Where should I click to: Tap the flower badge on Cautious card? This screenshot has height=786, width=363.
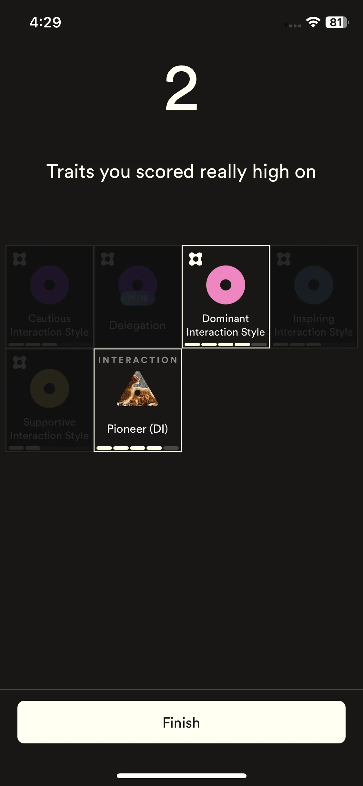[x=20, y=259]
